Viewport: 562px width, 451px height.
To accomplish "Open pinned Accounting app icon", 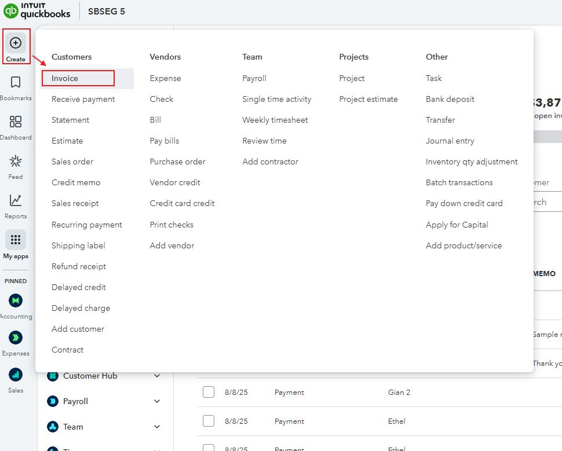I will [x=16, y=300].
